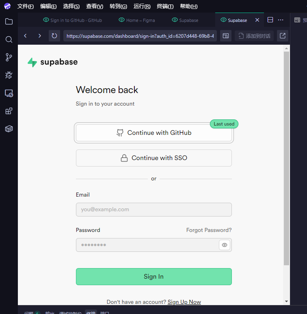Open the Explorer folder icon in sidebar
307x314 pixels.
[9, 22]
